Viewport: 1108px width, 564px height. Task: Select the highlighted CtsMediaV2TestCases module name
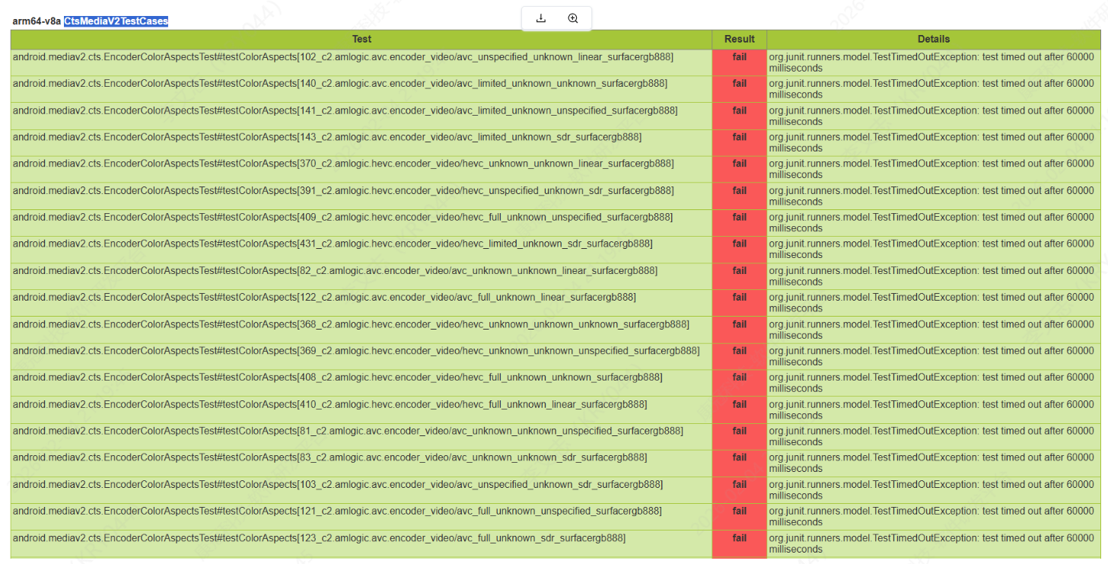coord(116,21)
